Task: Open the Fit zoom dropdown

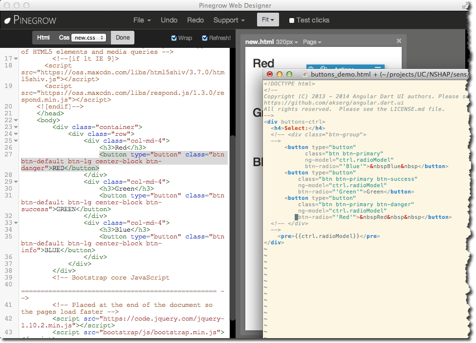Action: point(268,20)
